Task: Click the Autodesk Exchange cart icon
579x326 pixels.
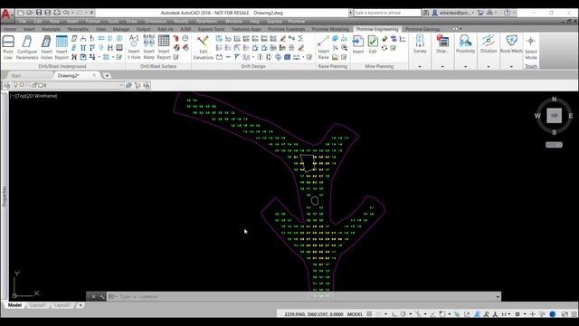Action: tap(480, 13)
